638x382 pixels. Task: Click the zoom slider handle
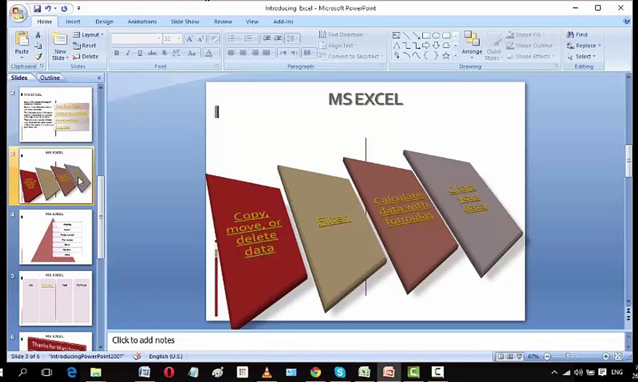coord(568,357)
